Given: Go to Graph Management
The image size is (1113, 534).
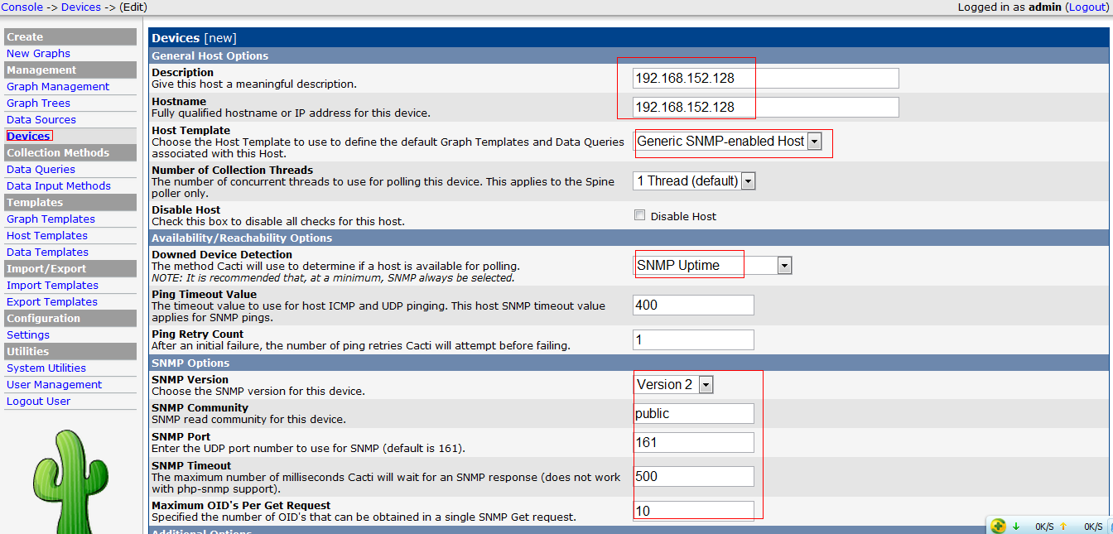Looking at the screenshot, I should pyautogui.click(x=58, y=87).
